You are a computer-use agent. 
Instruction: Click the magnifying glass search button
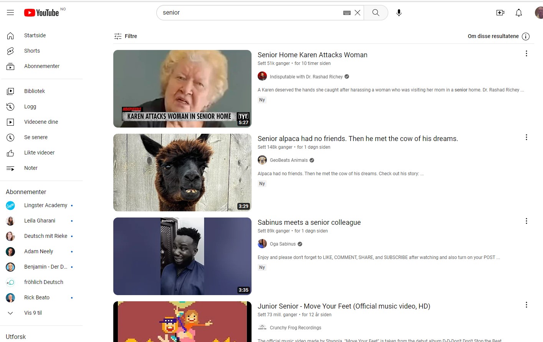point(376,13)
